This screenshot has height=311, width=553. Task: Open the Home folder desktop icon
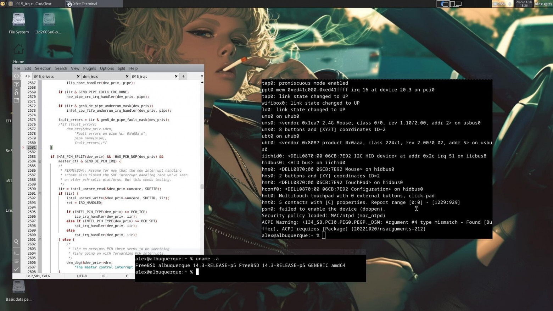coord(18,53)
